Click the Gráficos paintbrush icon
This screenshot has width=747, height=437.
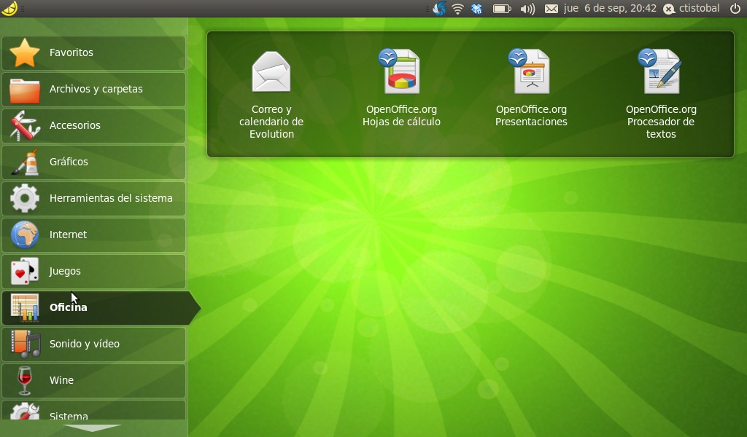pos(24,162)
